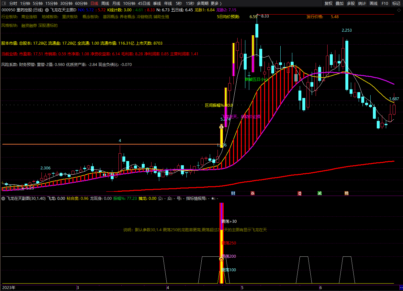Open the 多股 multi-stock view

point(351,3)
